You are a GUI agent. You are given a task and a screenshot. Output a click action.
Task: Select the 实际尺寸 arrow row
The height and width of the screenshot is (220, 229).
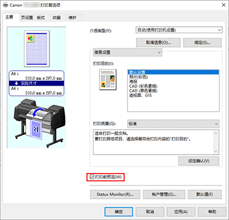[x=36, y=83]
